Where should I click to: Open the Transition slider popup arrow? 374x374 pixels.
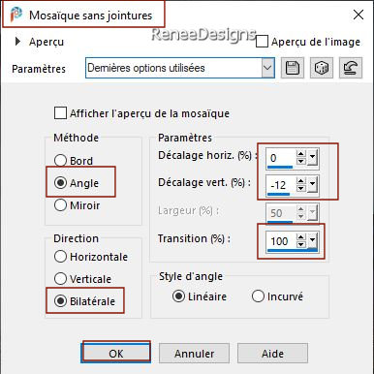[x=312, y=241]
